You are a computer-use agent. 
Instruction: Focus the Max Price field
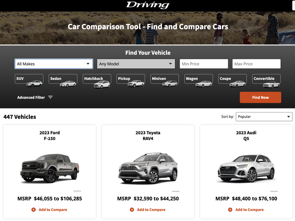[x=256, y=64]
